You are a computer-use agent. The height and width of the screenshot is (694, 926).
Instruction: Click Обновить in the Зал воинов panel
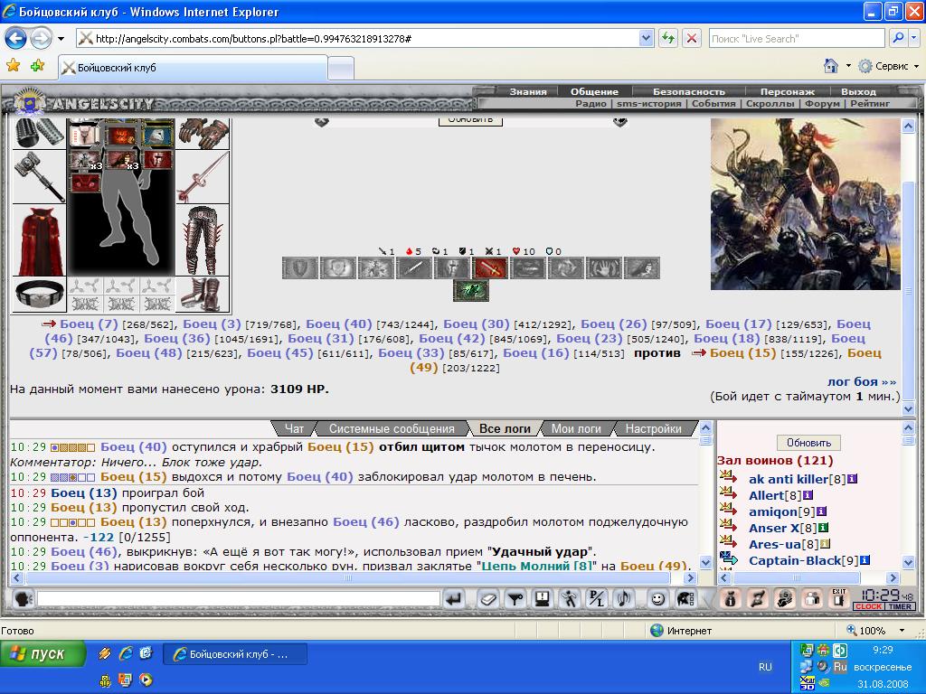[x=808, y=443]
